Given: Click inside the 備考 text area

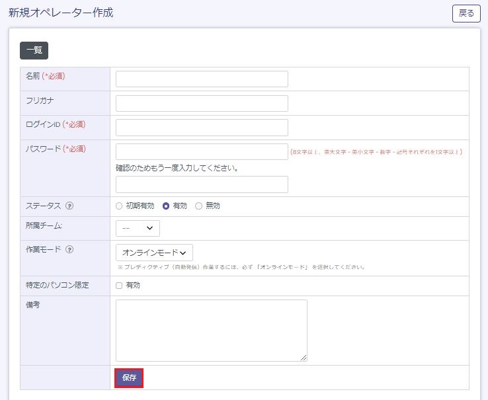Looking at the screenshot, I should [211, 330].
